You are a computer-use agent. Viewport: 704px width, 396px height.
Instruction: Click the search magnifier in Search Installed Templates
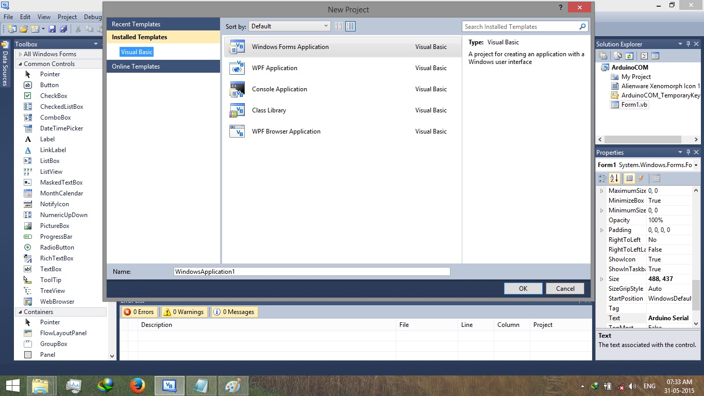tap(583, 26)
